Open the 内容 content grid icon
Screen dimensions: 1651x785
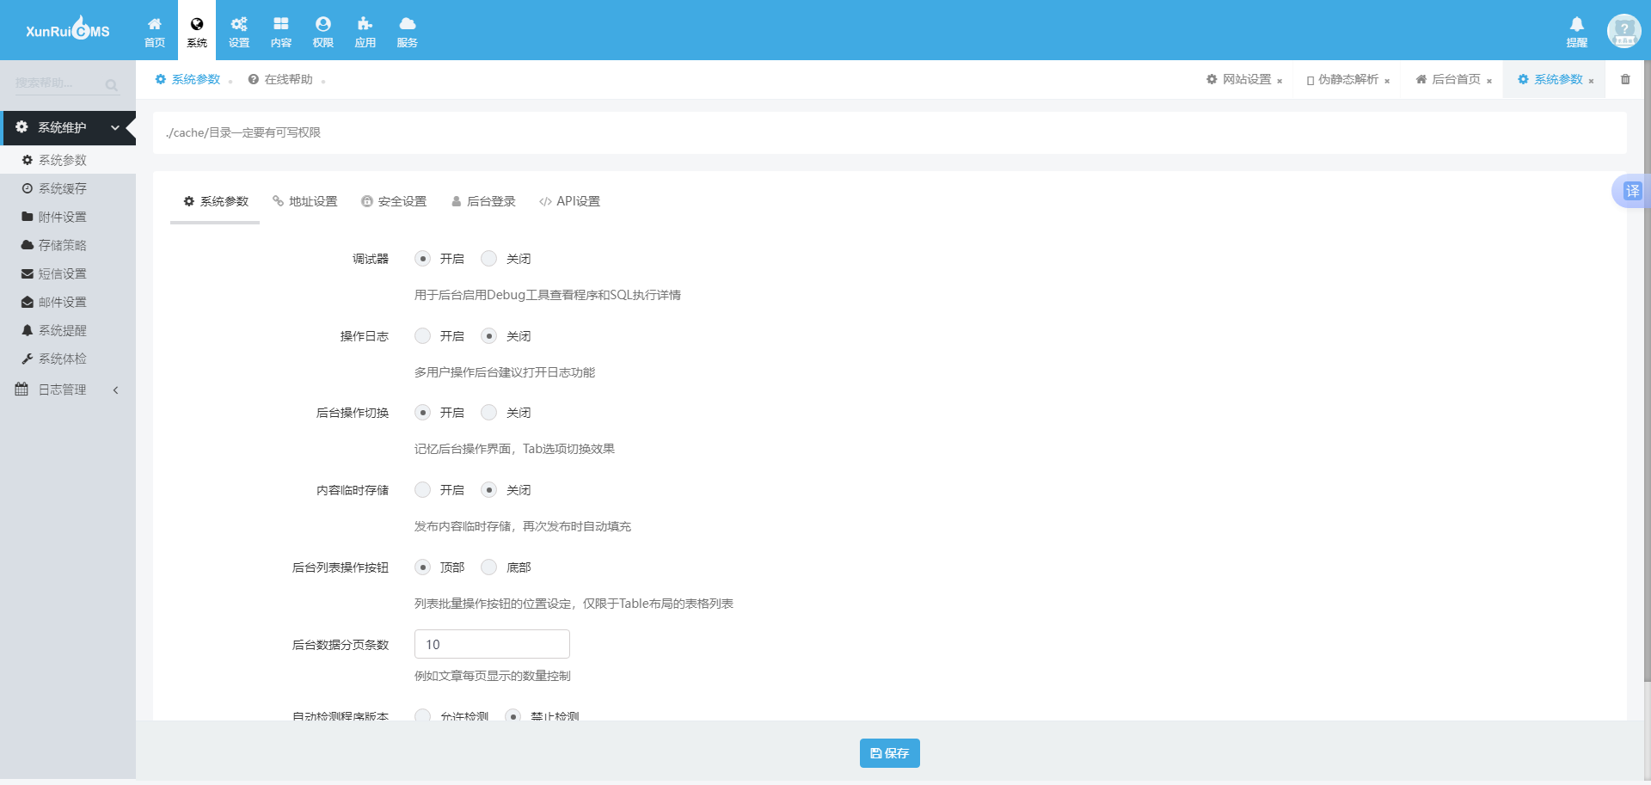pyautogui.click(x=280, y=31)
